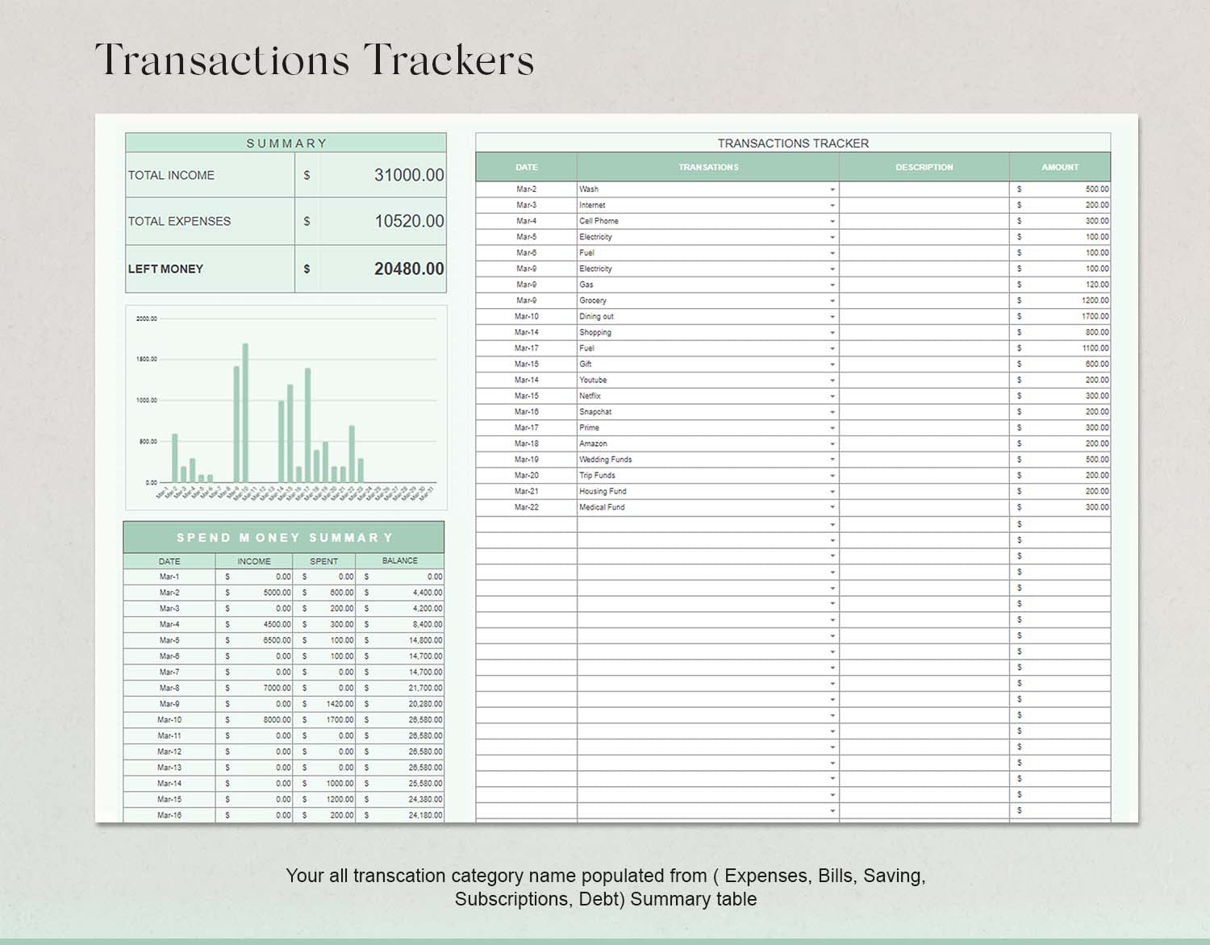Select the income value 7000.00

click(x=277, y=688)
